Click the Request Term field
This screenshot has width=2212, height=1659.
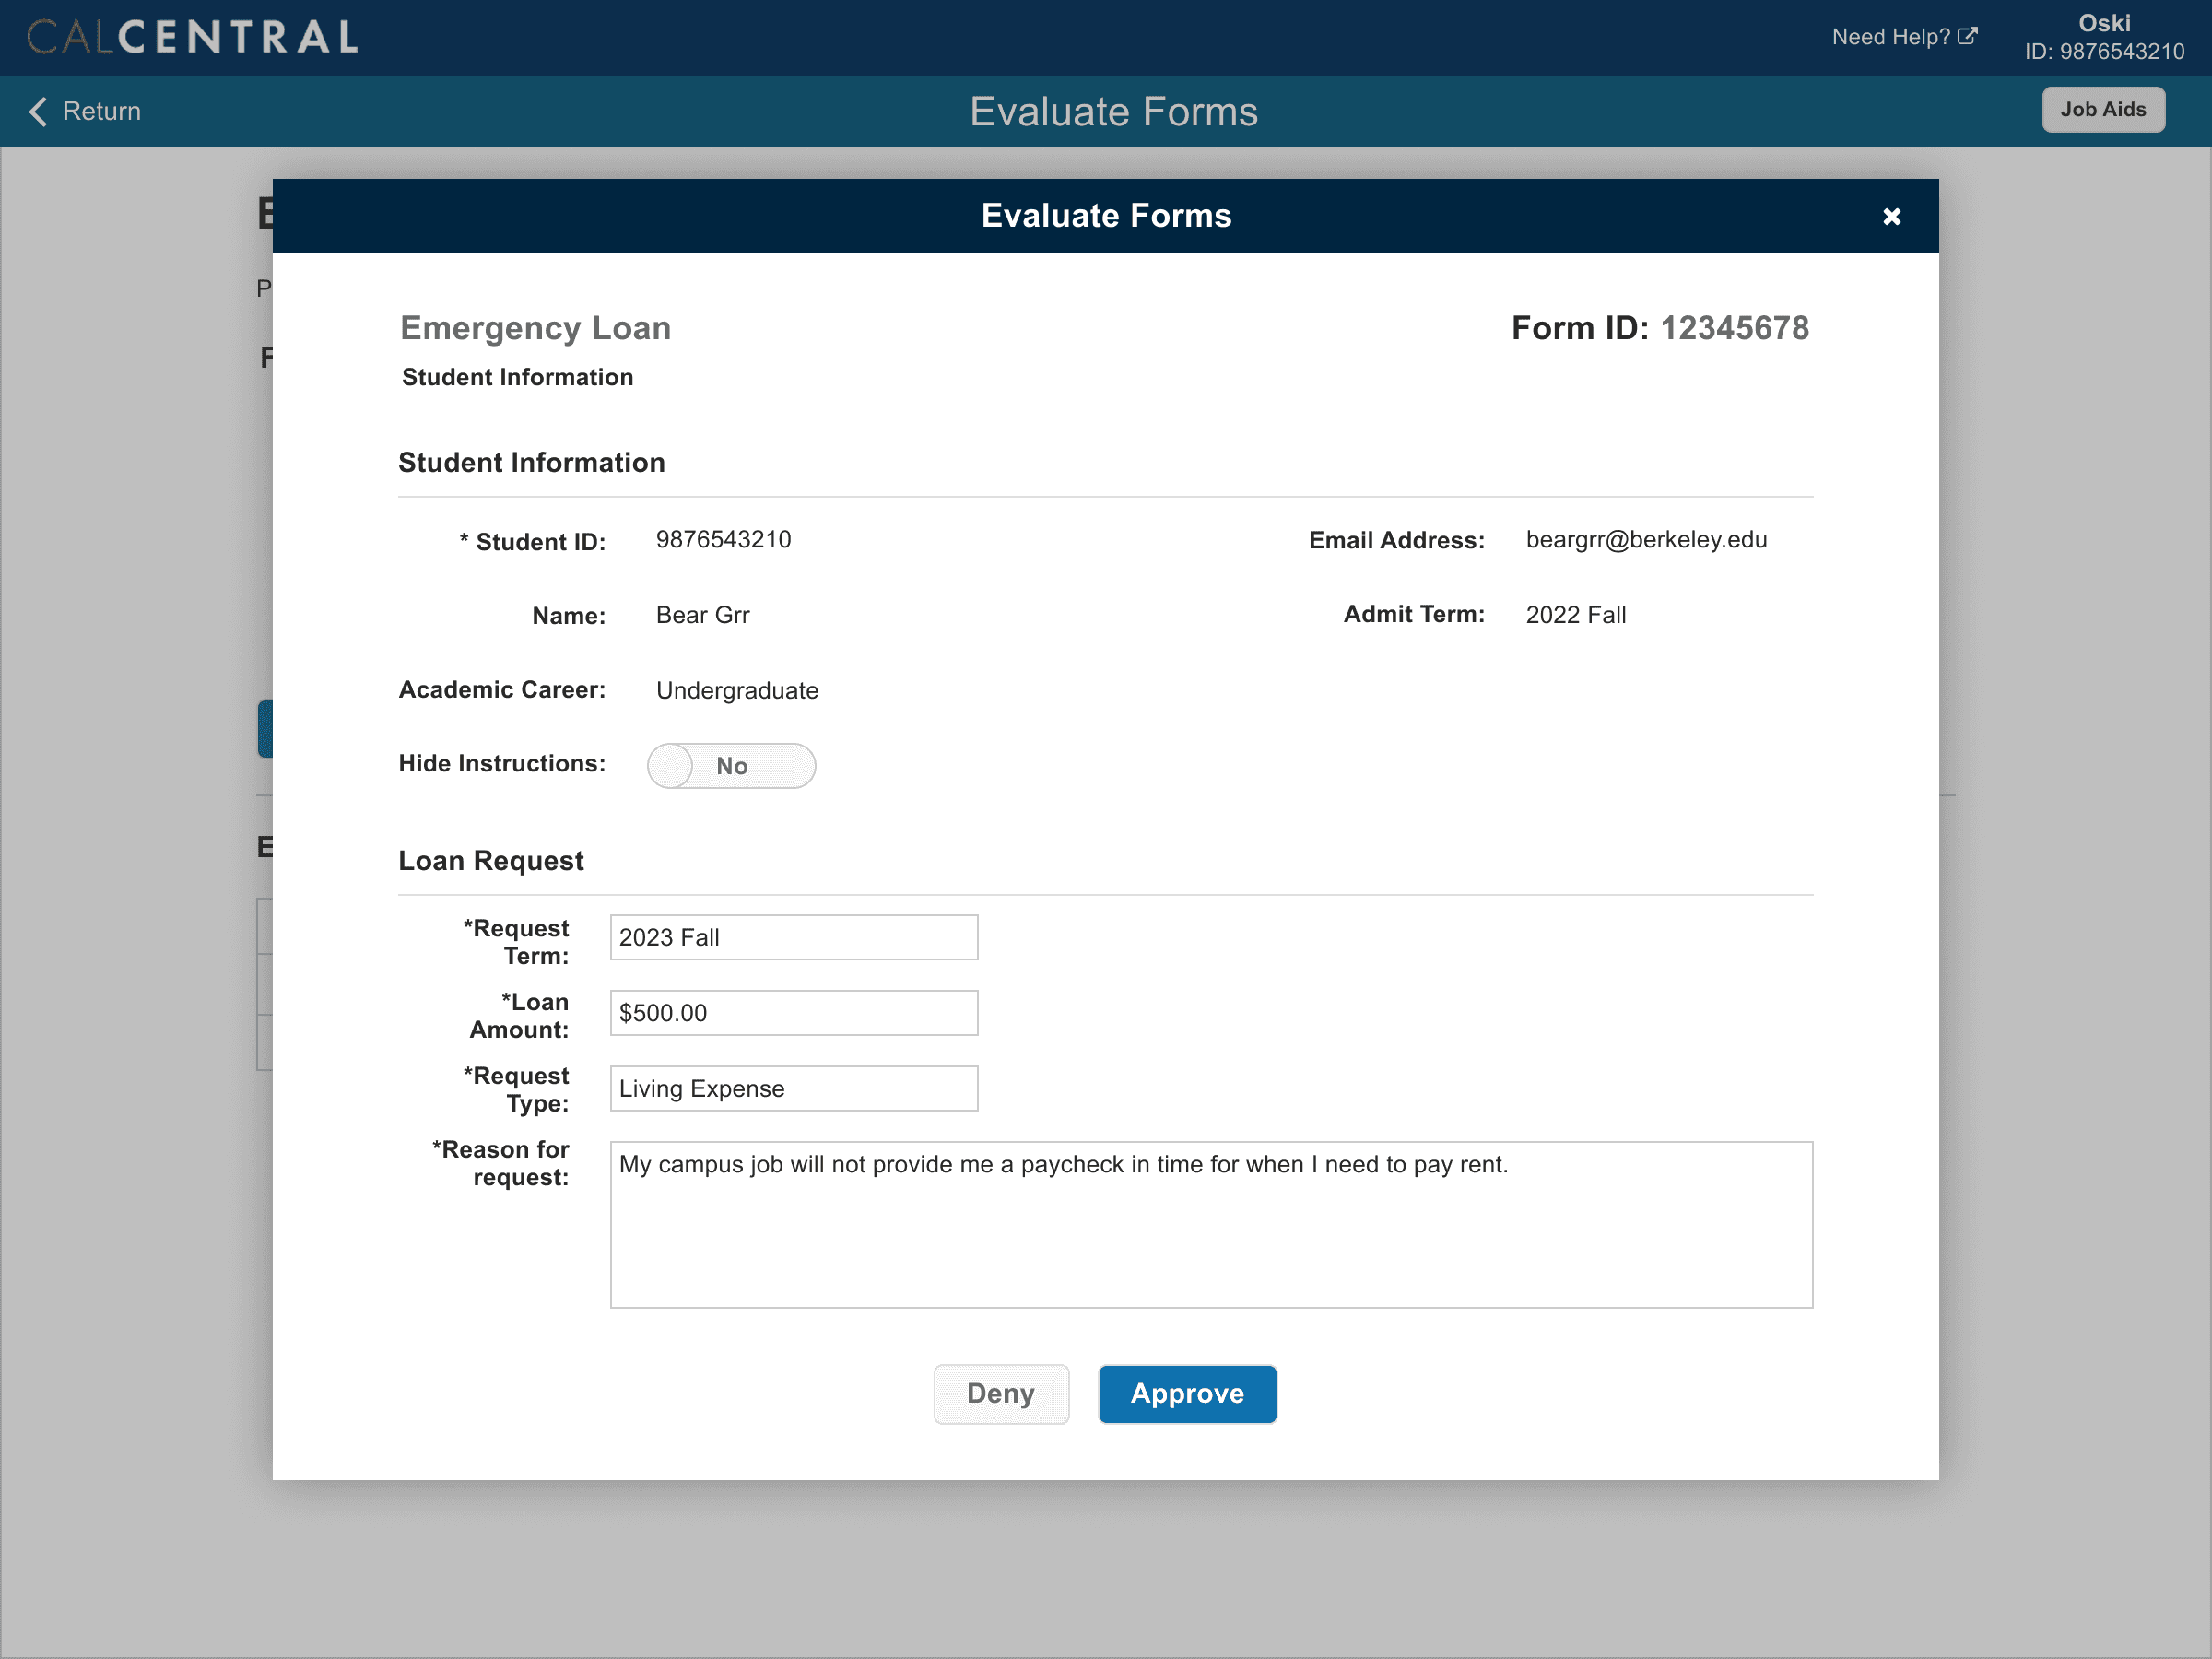pyautogui.click(x=793, y=937)
